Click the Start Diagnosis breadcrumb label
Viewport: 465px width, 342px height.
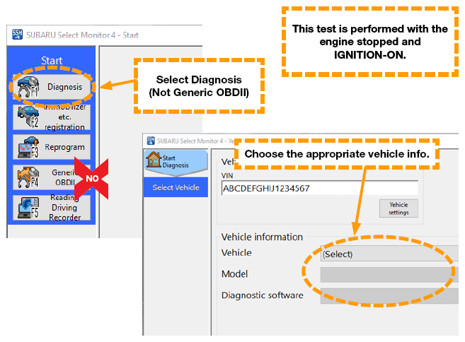coord(179,161)
